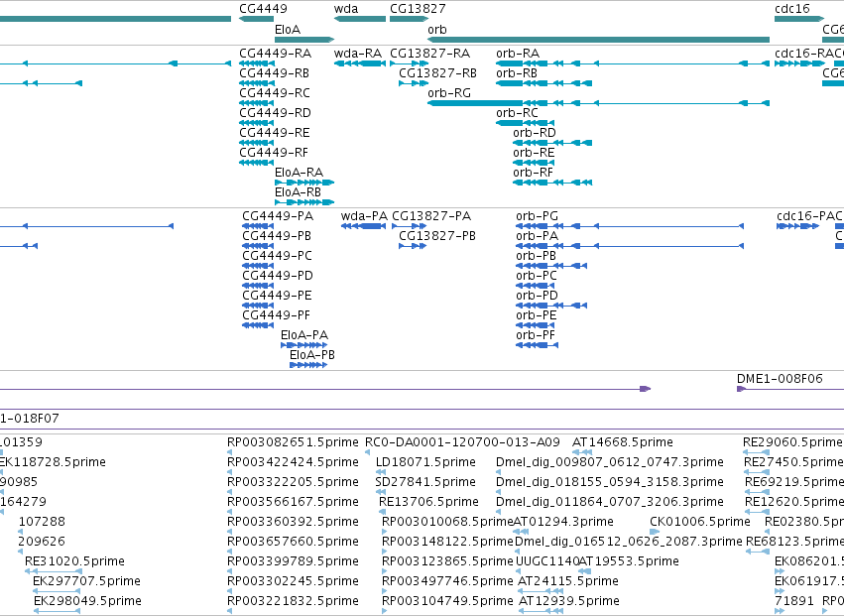Click the wda-PA protein label

coord(364,216)
